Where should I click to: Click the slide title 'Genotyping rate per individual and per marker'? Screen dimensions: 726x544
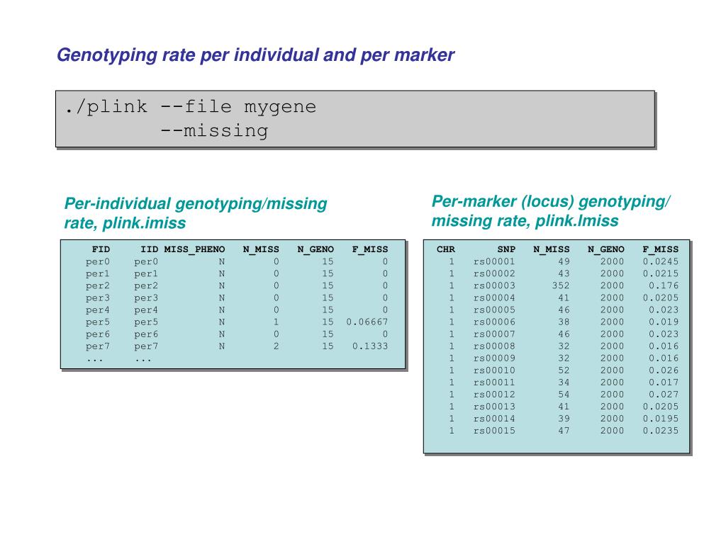255,55
